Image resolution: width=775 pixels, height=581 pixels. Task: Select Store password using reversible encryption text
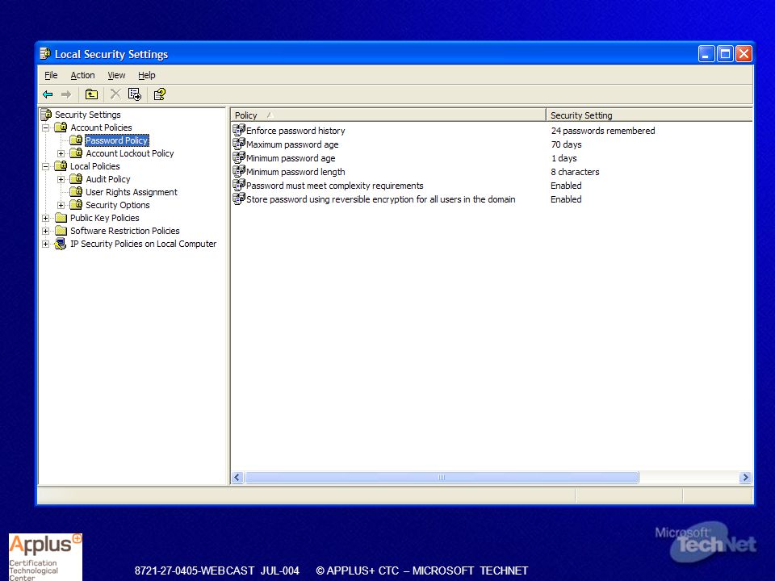tap(380, 199)
